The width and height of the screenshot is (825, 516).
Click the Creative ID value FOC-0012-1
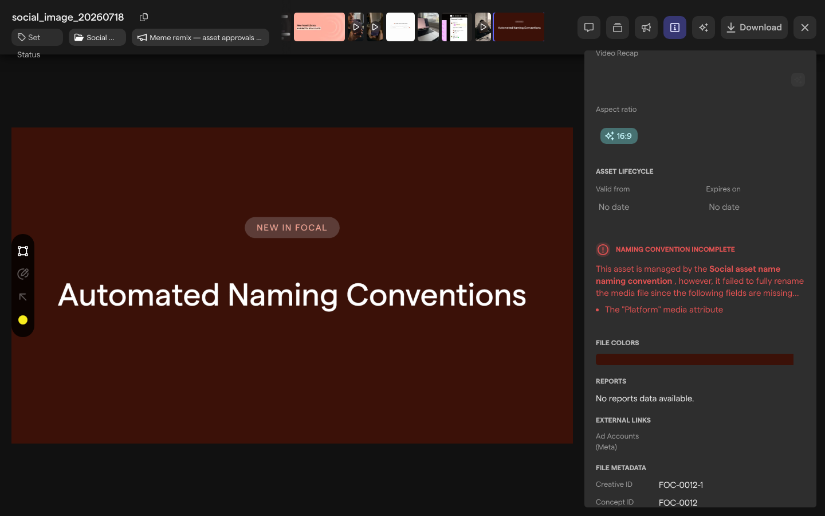(681, 485)
